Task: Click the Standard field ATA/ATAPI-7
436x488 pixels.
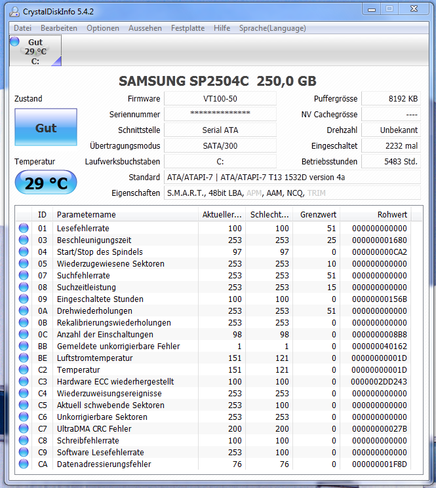Action: pyautogui.click(x=292, y=177)
